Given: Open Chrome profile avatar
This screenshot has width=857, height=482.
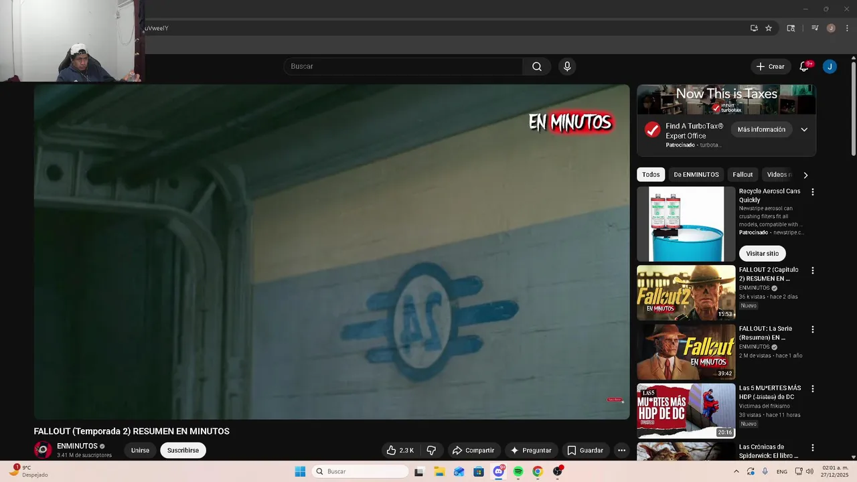Looking at the screenshot, I should [831, 28].
